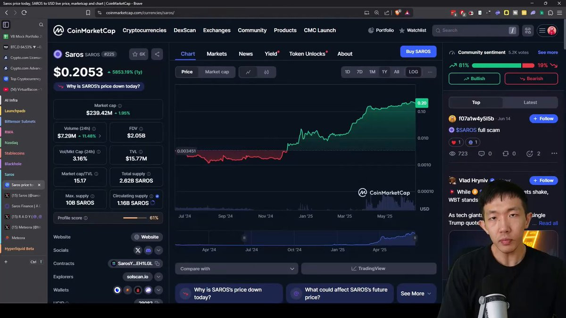This screenshot has height=318, width=566.
Task: Open the Yield tab
Action: 271,54
